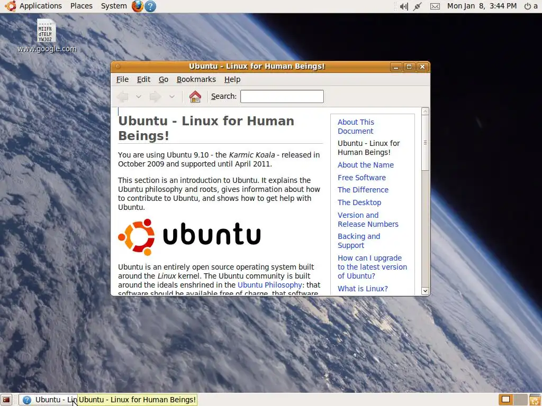Click the scrollbar down arrow
Viewport: 542px width, 406px height.
pyautogui.click(x=425, y=291)
